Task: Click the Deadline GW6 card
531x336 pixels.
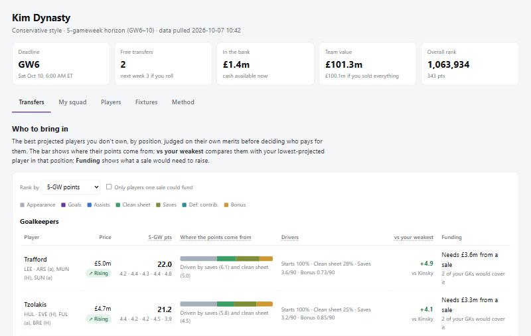Action: 61,64
